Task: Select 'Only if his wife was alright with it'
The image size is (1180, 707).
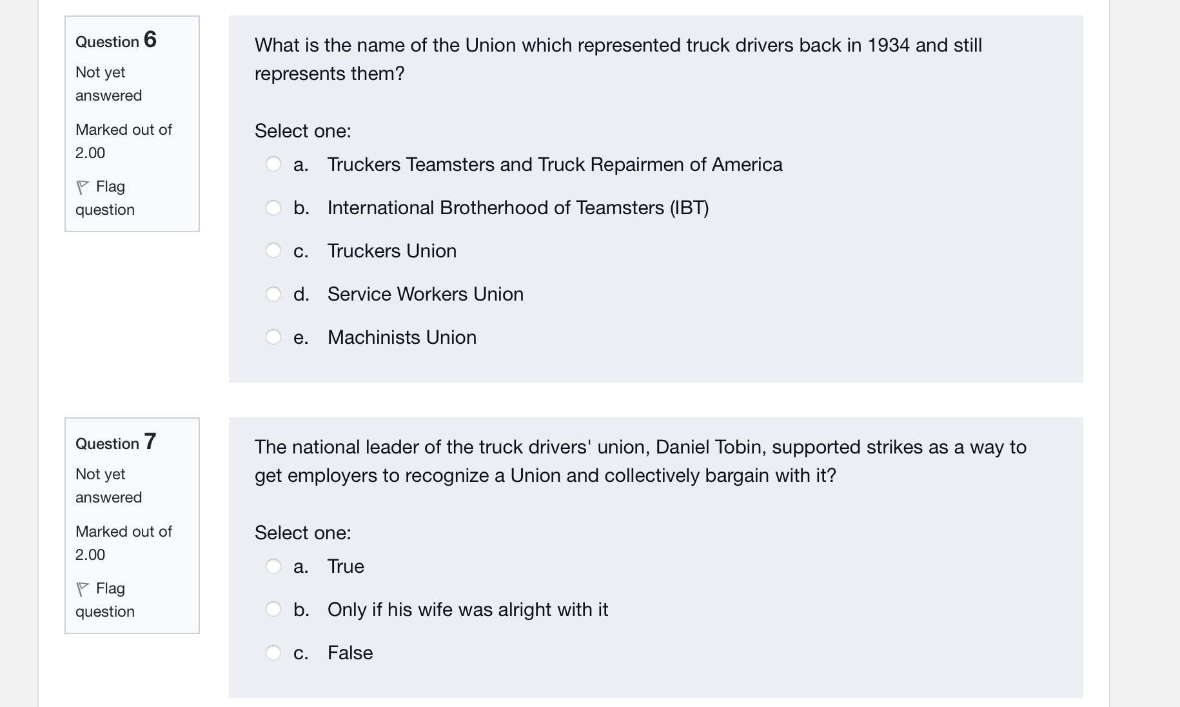Action: point(273,609)
